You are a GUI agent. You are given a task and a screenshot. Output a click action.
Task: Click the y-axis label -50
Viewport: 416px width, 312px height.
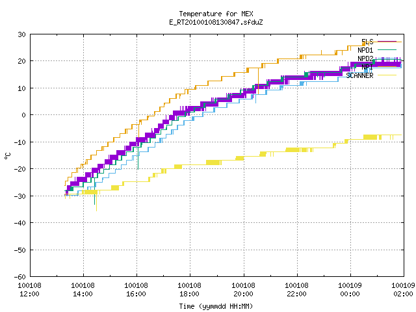(x=20, y=250)
